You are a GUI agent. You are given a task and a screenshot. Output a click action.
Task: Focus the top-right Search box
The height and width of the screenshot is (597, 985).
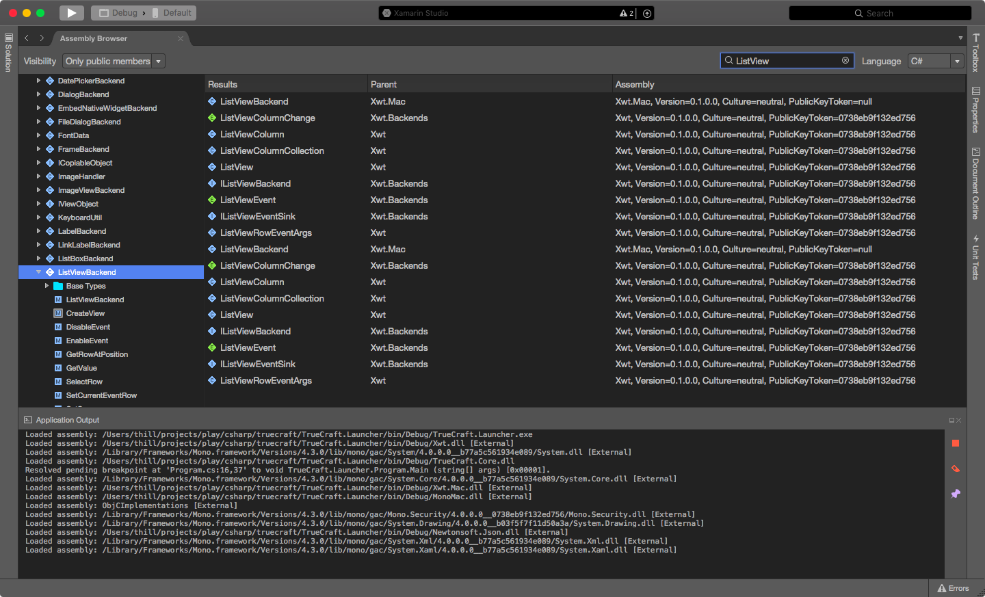[x=880, y=13]
